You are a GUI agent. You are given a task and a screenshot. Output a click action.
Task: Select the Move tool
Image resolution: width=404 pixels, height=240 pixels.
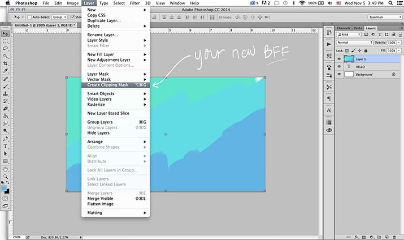(6, 34)
